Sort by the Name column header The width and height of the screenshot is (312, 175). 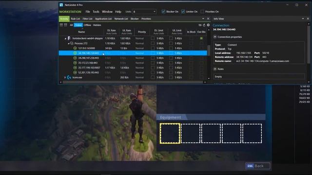point(81,32)
